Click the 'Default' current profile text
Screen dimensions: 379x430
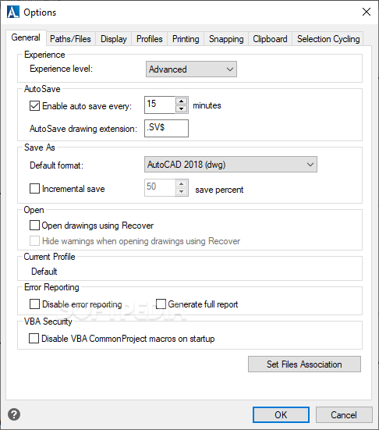point(44,272)
